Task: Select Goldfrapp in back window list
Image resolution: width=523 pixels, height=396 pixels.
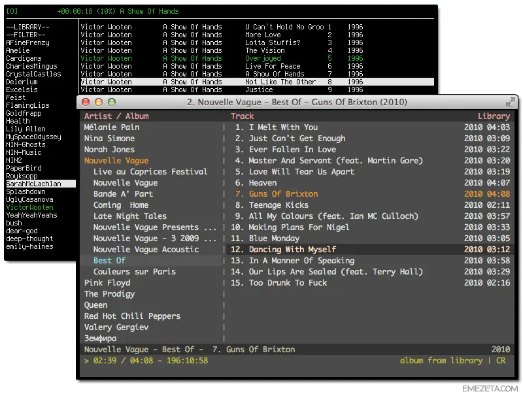Action: point(24,113)
